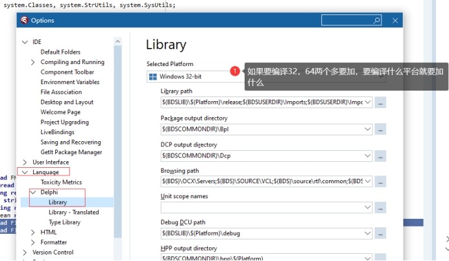Image resolution: width=449 pixels, height=261 pixels.
Task: Open LiveBindings settings
Action: (x=57, y=132)
